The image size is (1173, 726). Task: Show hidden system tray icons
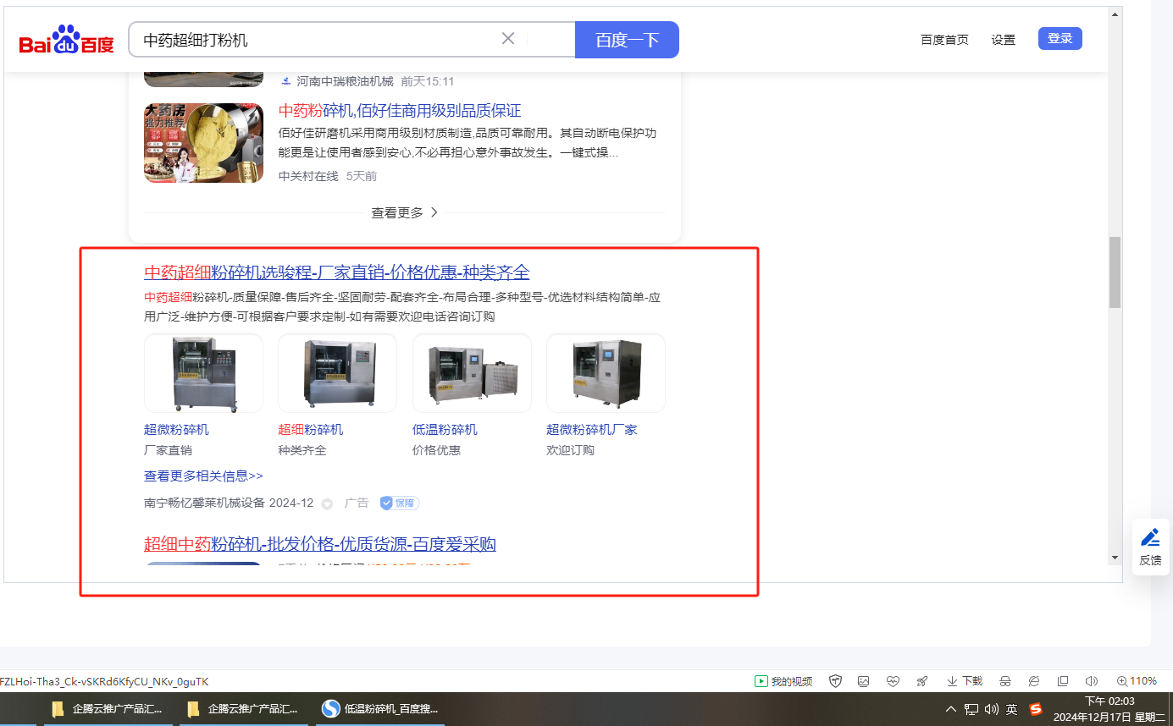coord(951,709)
